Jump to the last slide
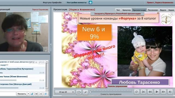This screenshot has width=175, height=98. (x=170, y=92)
